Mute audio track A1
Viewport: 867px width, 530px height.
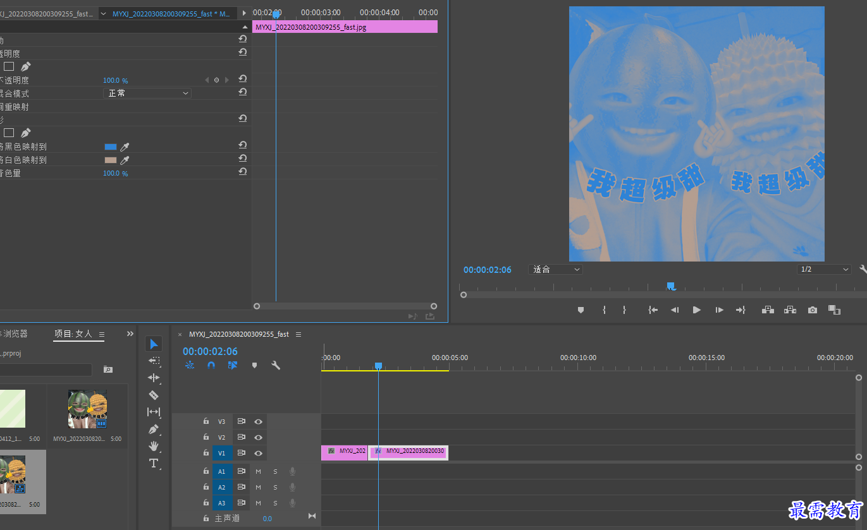(258, 471)
